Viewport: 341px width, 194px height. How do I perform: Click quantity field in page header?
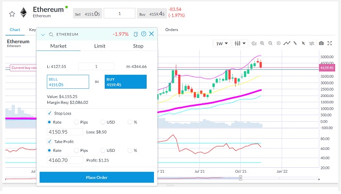119,14
